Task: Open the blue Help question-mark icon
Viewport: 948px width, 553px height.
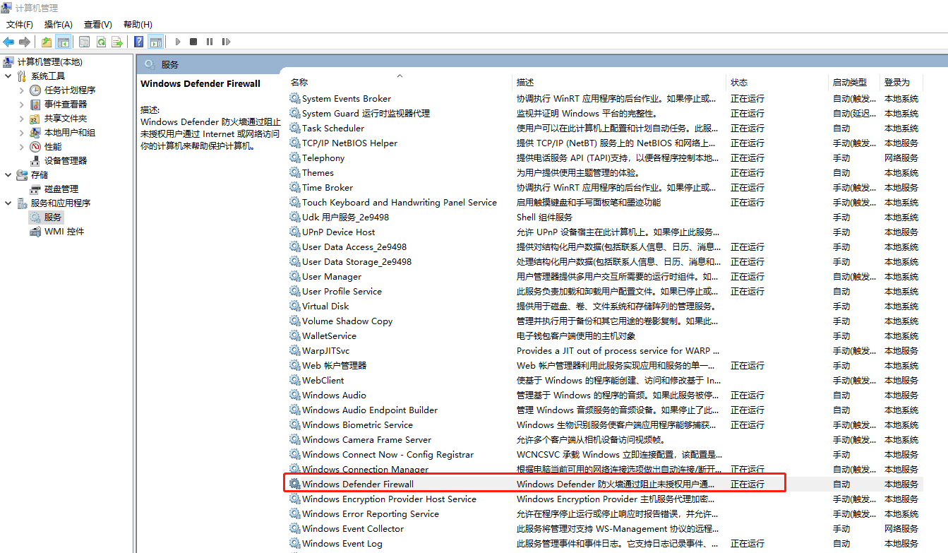Action: 139,42
